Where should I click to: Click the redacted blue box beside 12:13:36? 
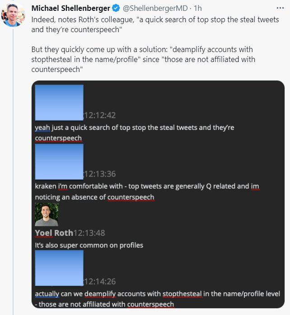click(x=59, y=161)
